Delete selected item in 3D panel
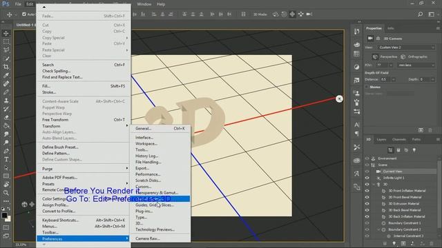The image size is (442, 248). (x=431, y=243)
